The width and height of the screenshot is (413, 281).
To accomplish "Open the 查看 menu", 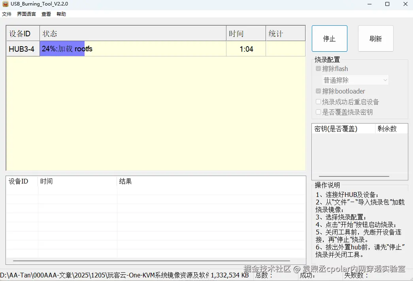I will coord(46,14).
